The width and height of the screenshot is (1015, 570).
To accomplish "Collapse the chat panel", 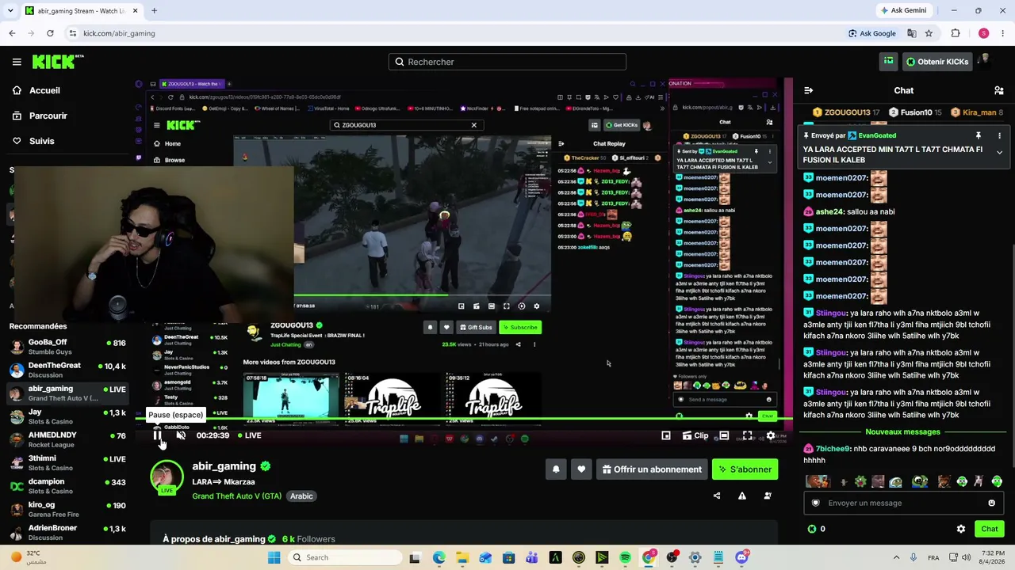I will [808, 90].
